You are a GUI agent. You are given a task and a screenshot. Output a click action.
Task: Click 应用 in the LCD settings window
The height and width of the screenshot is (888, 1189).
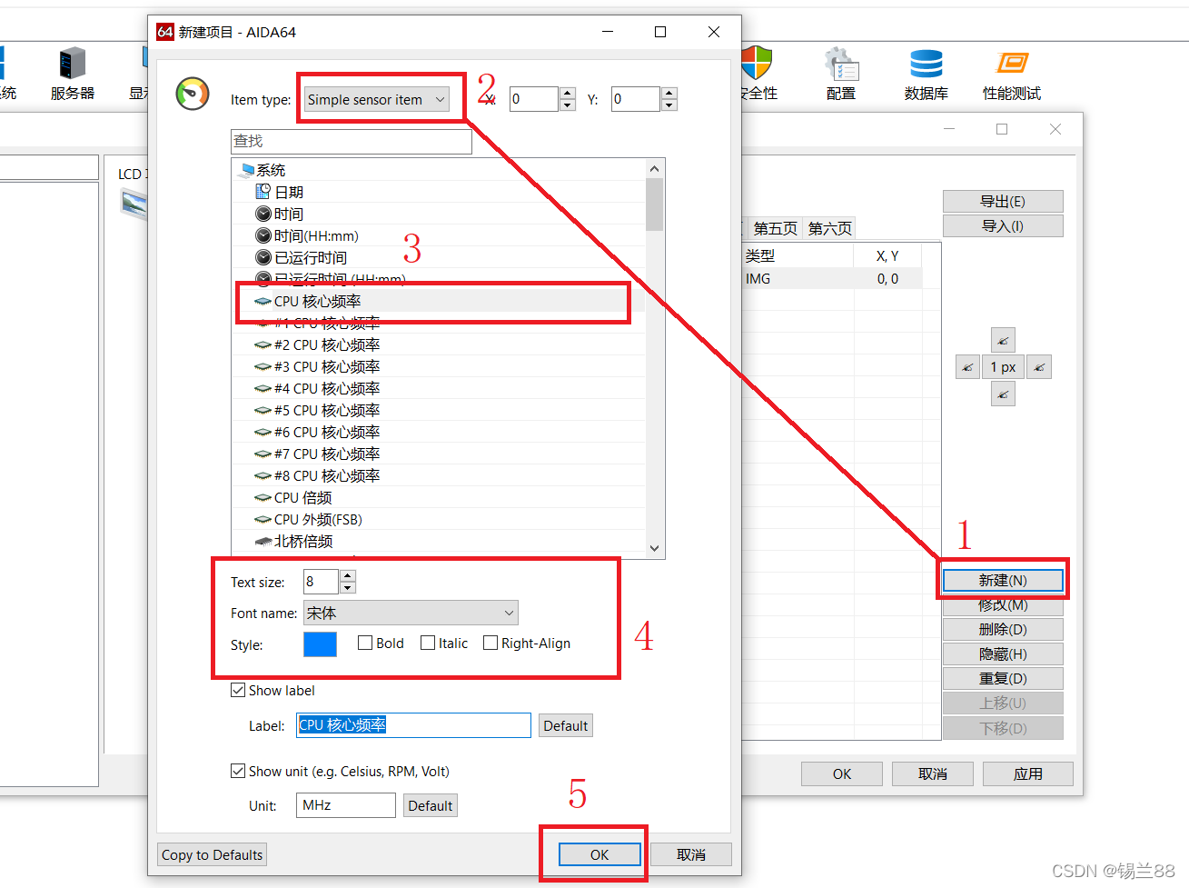click(1028, 773)
